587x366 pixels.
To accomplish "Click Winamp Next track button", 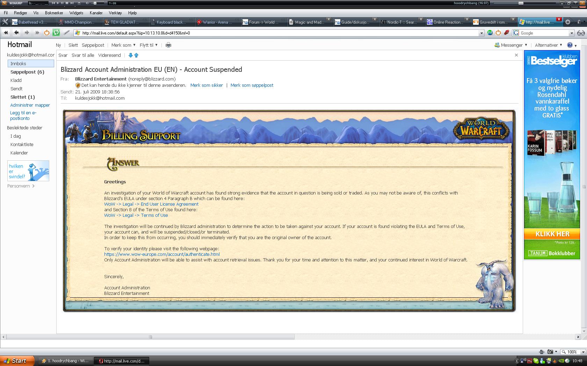I will pyautogui.click(x=72, y=3).
